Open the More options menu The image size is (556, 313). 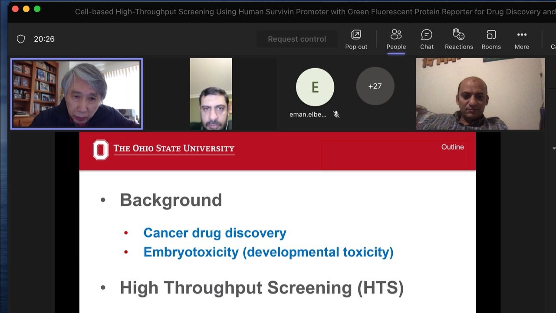[x=522, y=39]
